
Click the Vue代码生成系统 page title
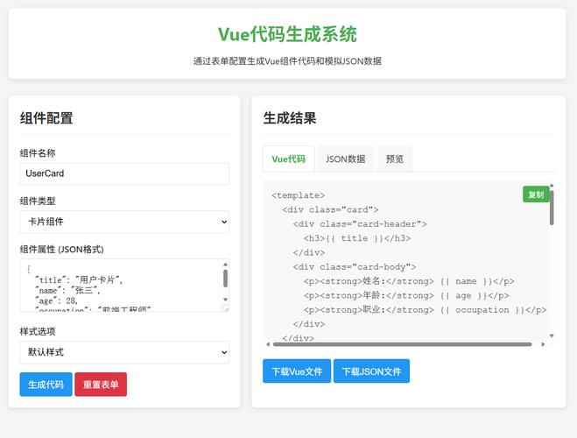287,34
